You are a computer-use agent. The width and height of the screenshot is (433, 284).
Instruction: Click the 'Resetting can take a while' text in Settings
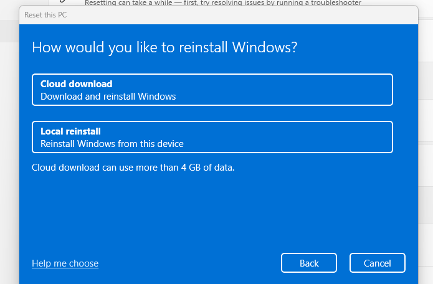pos(223,2)
